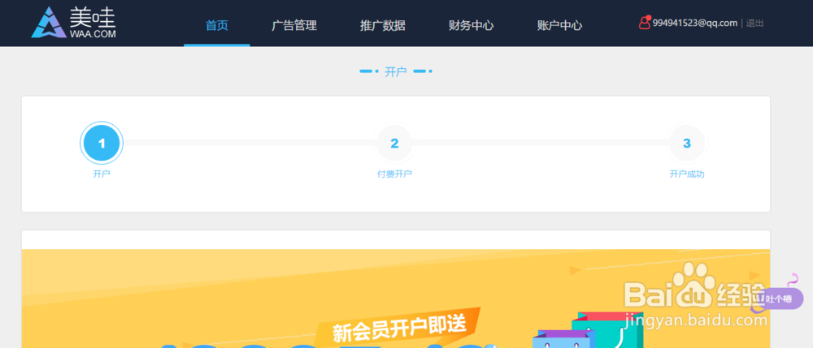Image resolution: width=813 pixels, height=348 pixels.
Task: Click the 吐个槽 feedback button
Action: click(778, 299)
